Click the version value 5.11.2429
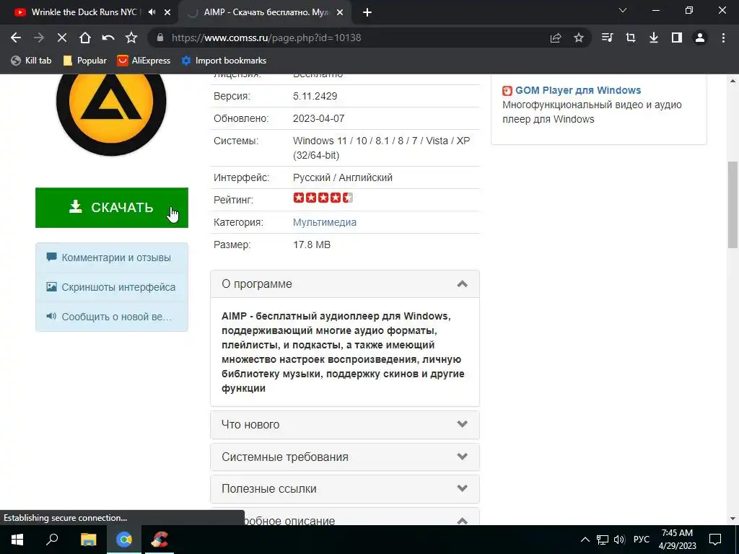The height and width of the screenshot is (554, 739). [315, 96]
